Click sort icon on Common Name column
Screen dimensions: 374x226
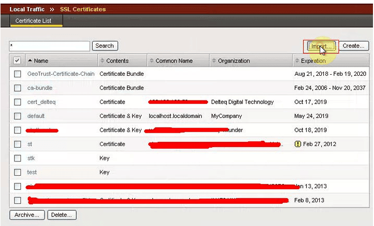tap(151, 61)
